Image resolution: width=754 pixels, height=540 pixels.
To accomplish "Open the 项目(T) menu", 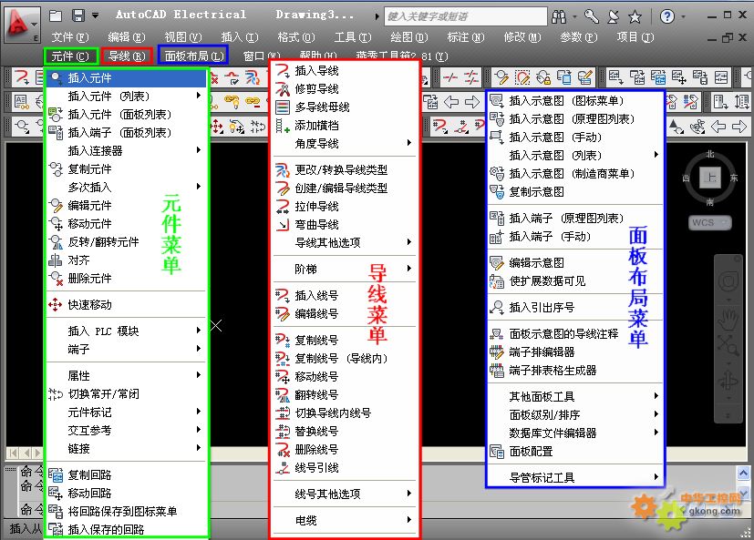I will pos(635,37).
